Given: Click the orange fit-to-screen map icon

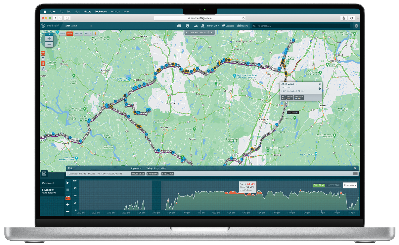Looking at the screenshot, I should point(43,53).
